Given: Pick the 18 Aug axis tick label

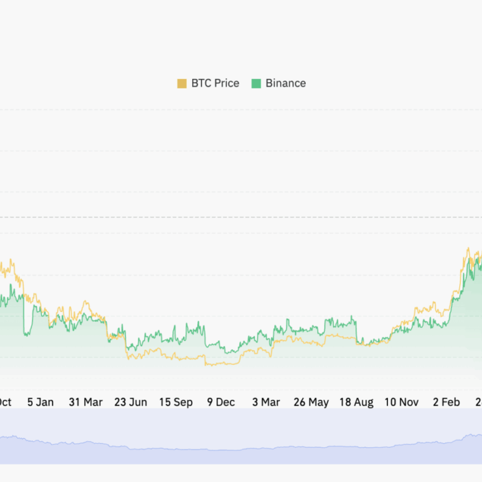Looking at the screenshot, I should pos(356,402).
